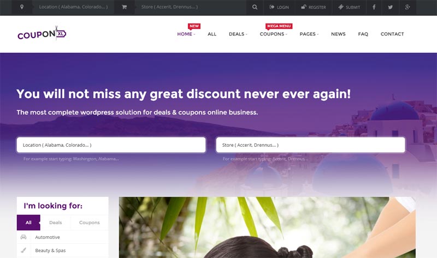Switch to the Deals tab
The height and width of the screenshot is (258, 437).
(x=56, y=223)
